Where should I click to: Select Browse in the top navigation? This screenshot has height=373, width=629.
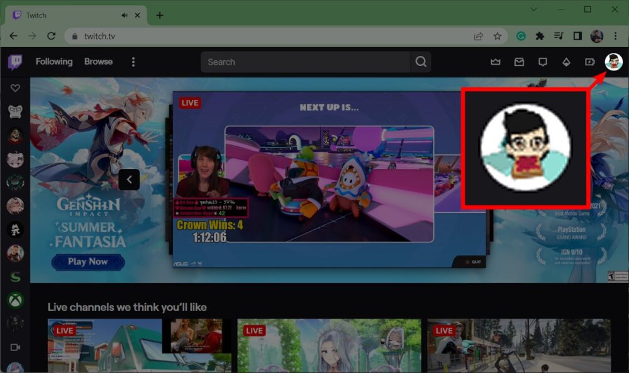click(98, 62)
